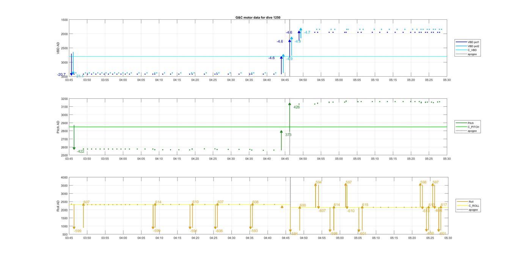Click the '426' pitch annotation
Screen dimensions: 531x263
tap(297, 107)
